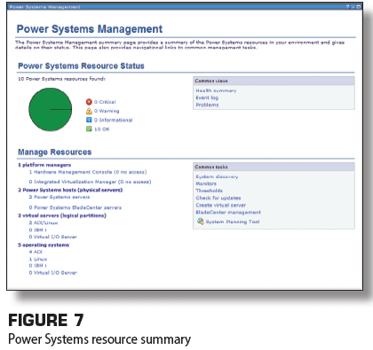This screenshot has width=373, height=350.
Task: Open '1 Hardware Management Console' link
Action: pos(88,172)
